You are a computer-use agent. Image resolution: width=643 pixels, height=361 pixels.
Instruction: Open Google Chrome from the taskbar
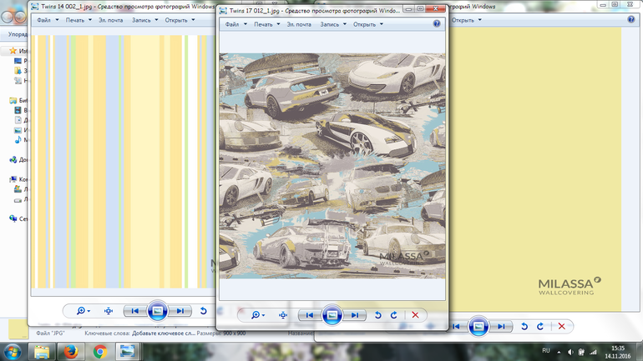point(99,351)
